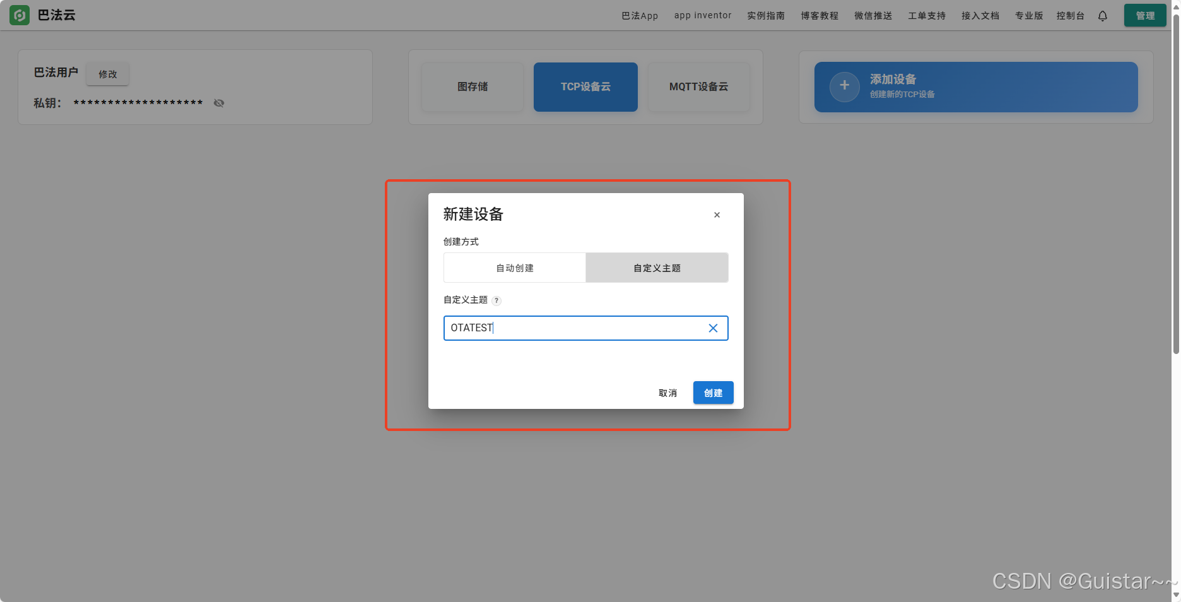The image size is (1181, 602).
Task: Reveal the hidden 私钥 private key
Action: [x=219, y=103]
